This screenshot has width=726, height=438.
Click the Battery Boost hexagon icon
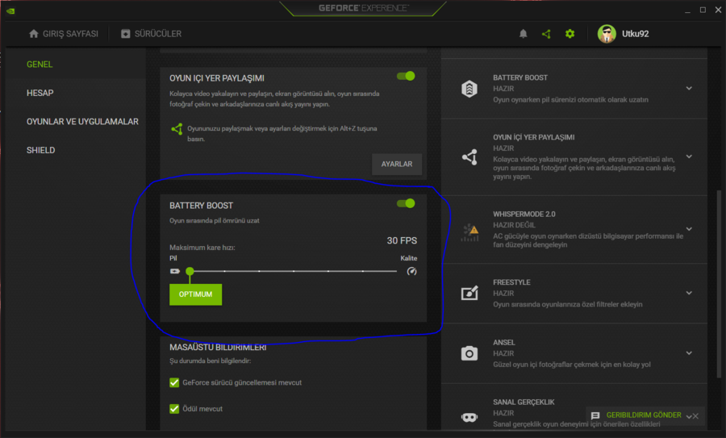tap(469, 89)
